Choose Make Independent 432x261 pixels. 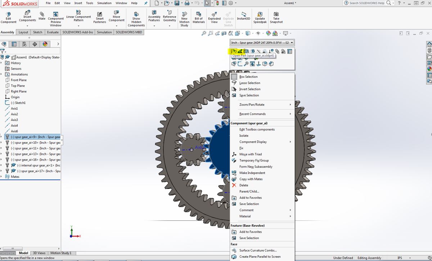(262, 173)
